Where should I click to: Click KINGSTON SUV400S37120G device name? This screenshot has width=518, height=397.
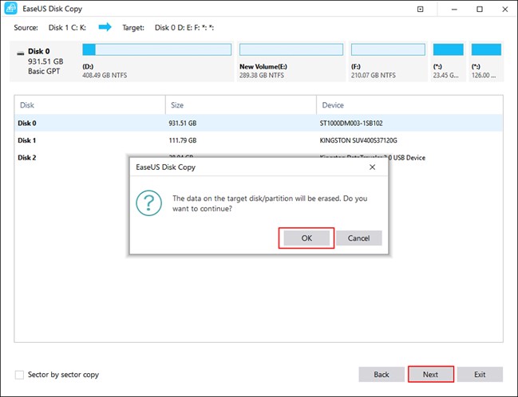(358, 140)
